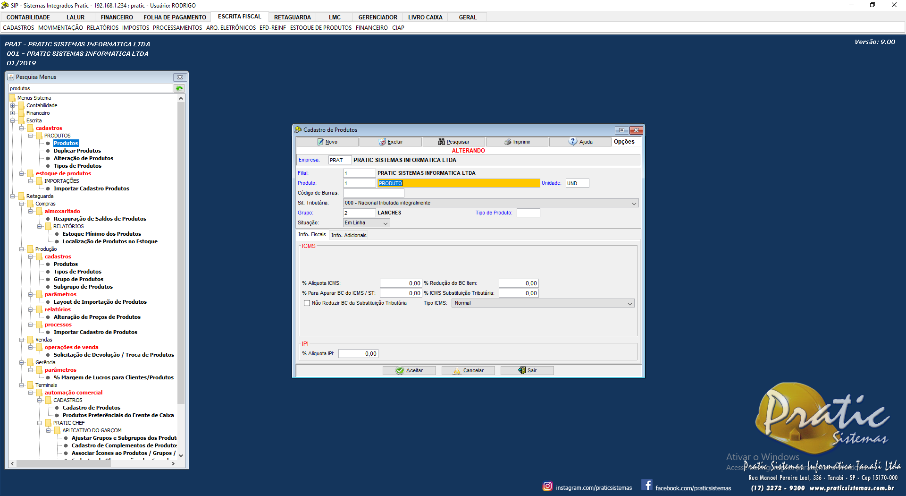Image resolution: width=906 pixels, height=496 pixels.
Task: Open the RELATÓRIOS menu
Action: pos(102,28)
